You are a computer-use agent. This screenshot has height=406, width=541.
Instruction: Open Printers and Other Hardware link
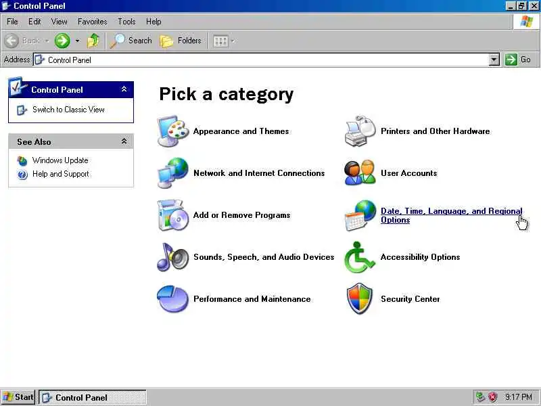click(x=435, y=131)
